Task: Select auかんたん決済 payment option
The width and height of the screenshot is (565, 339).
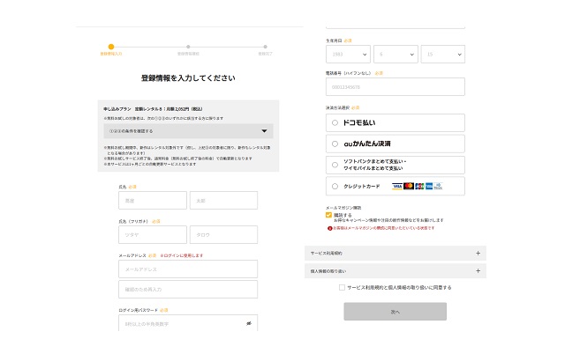Action: [x=395, y=144]
